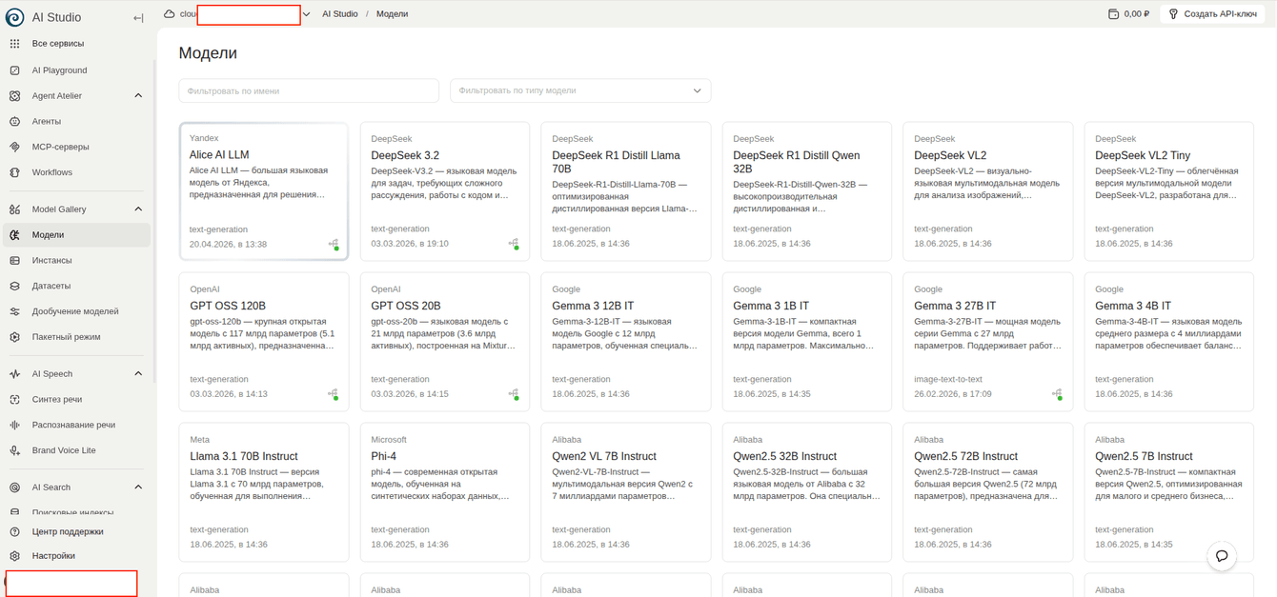This screenshot has width=1277, height=597.
Task: Click the status icon on GPT OSS 120B card
Action: point(334,394)
